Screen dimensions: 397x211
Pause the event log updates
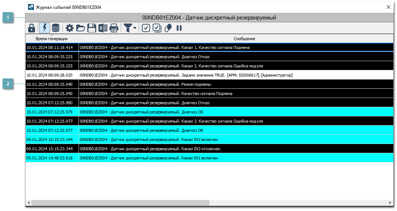(x=179, y=28)
